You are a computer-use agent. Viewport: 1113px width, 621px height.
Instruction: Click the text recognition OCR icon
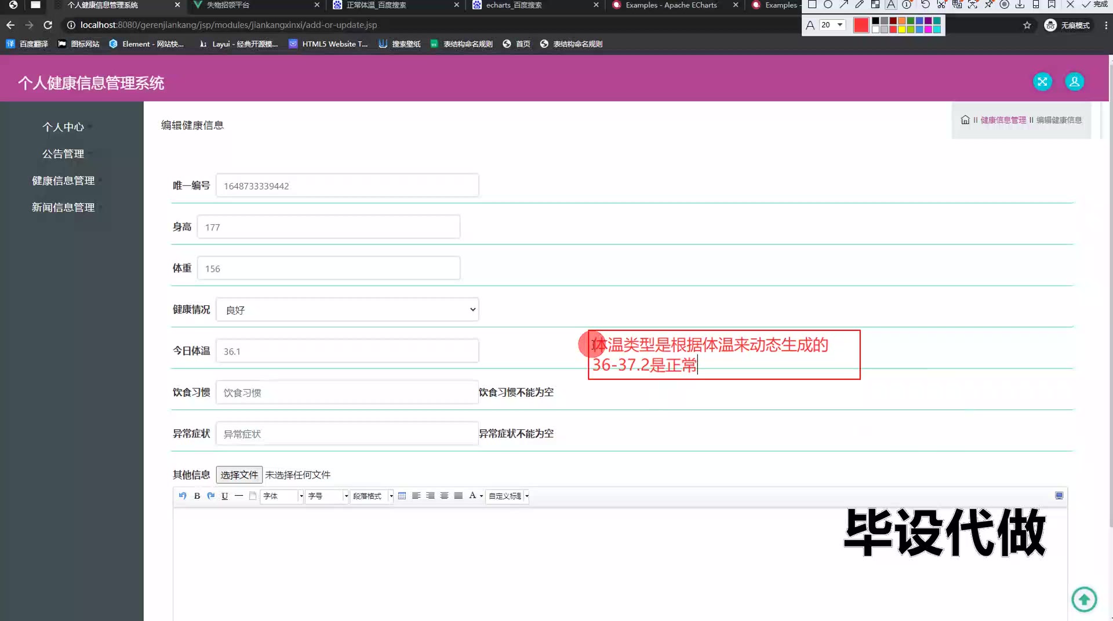(x=973, y=4)
